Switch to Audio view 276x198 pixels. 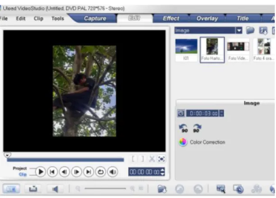click(x=55, y=189)
